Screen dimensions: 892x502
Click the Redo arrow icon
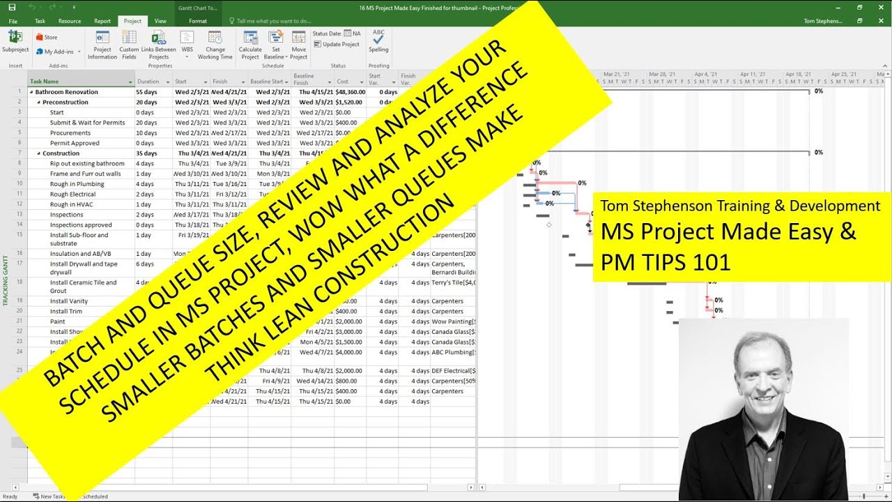(52, 7)
